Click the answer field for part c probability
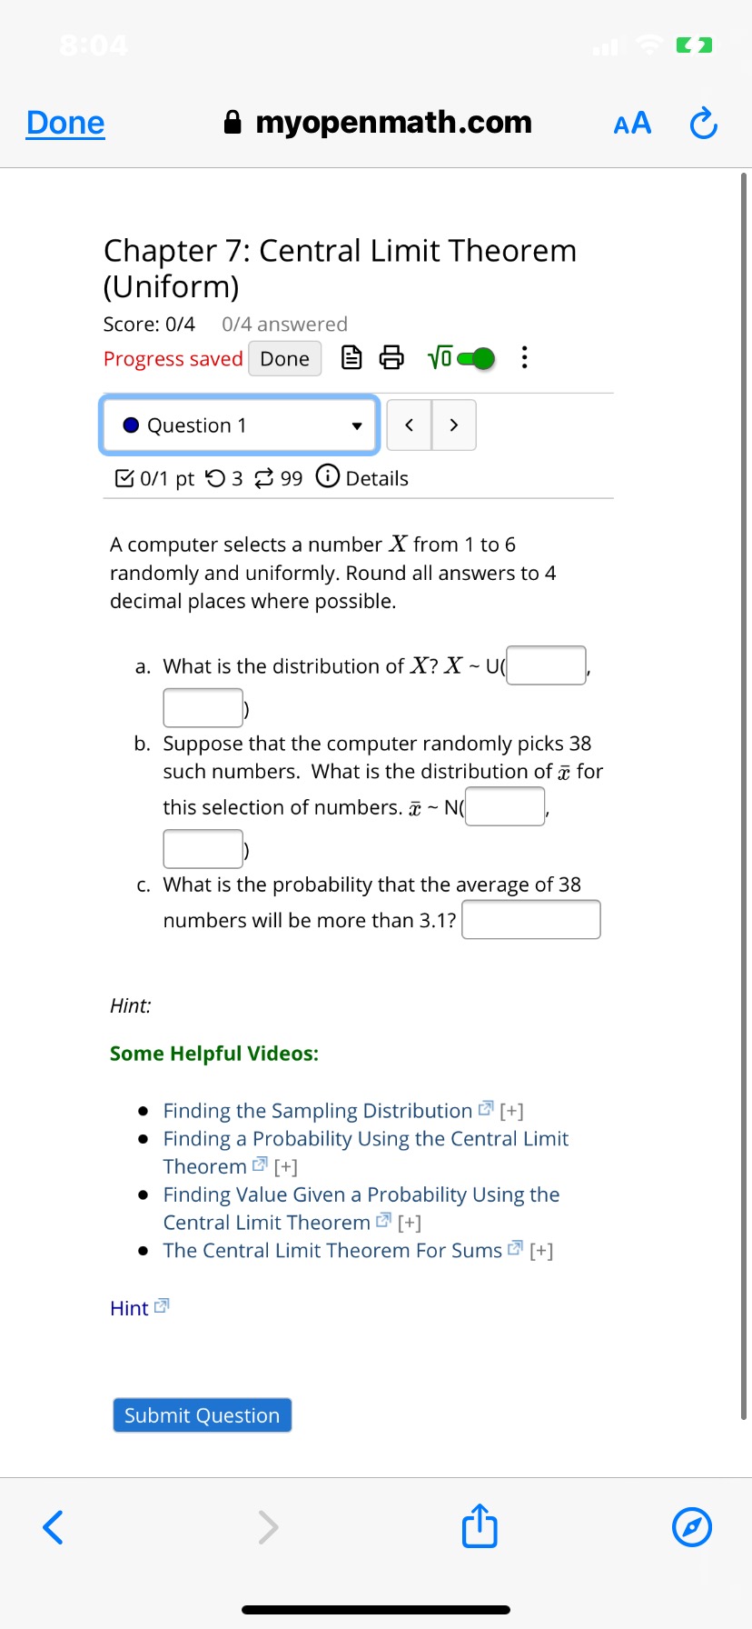This screenshot has width=752, height=1629. click(531, 919)
